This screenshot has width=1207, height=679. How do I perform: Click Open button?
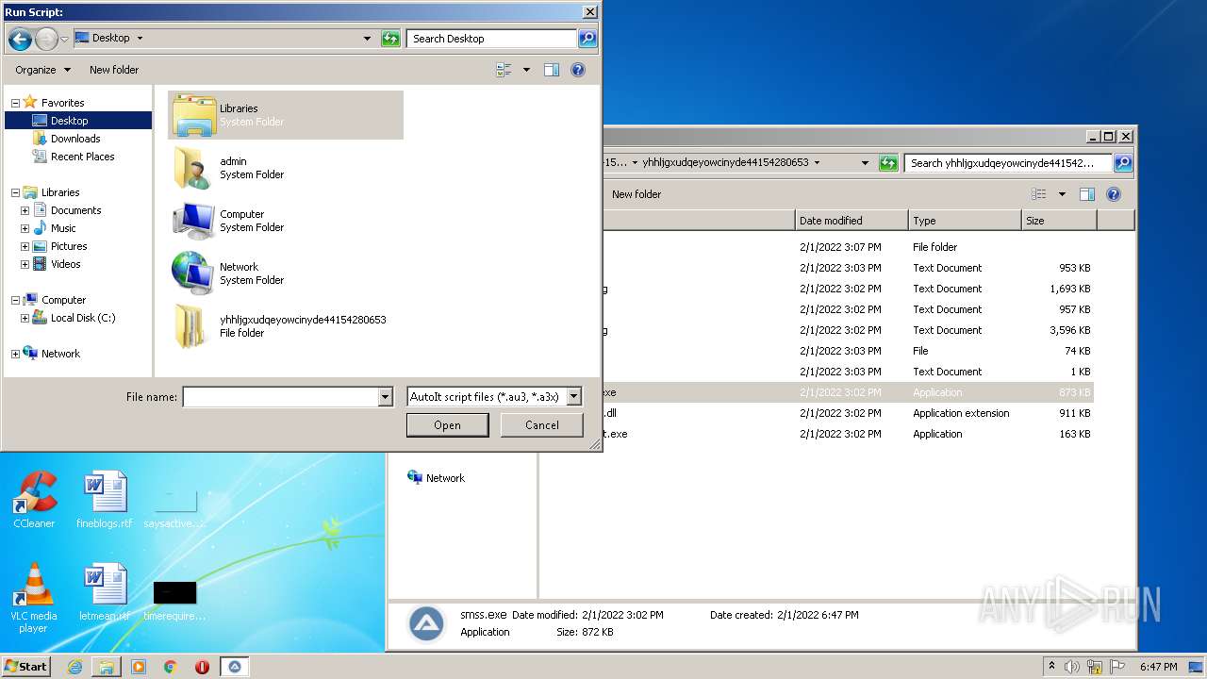coord(447,425)
